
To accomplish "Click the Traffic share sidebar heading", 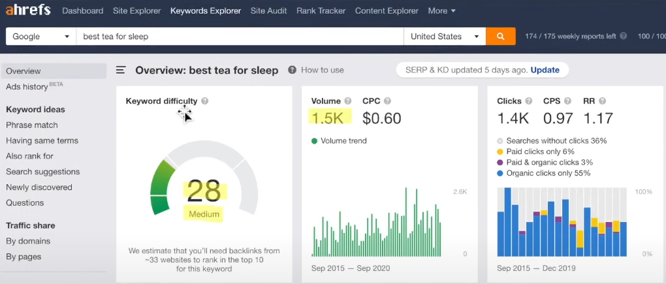I will [x=31, y=225].
